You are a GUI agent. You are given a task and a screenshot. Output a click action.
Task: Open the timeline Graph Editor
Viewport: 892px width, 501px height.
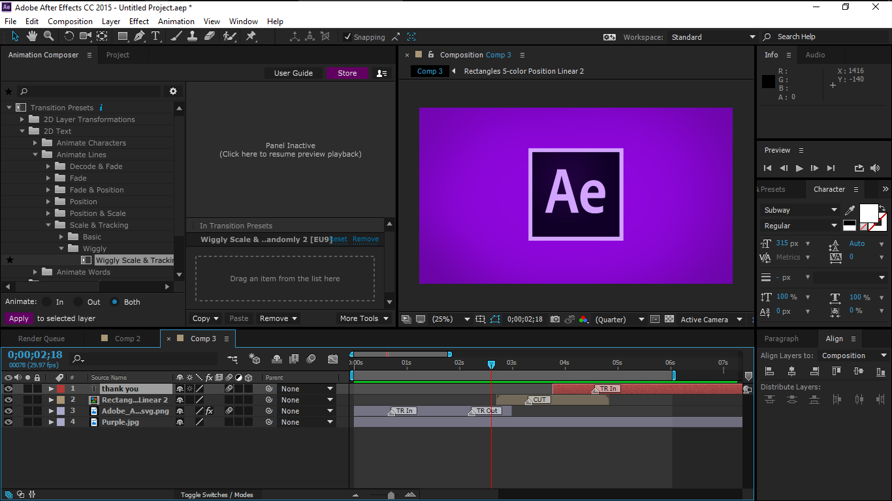pyautogui.click(x=333, y=359)
